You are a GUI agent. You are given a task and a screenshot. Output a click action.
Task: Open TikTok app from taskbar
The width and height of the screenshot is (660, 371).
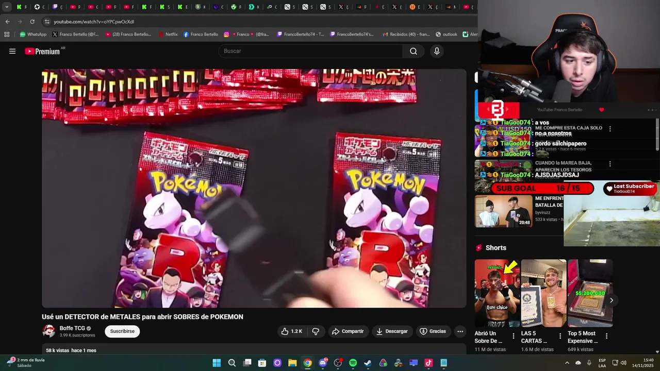click(x=428, y=363)
